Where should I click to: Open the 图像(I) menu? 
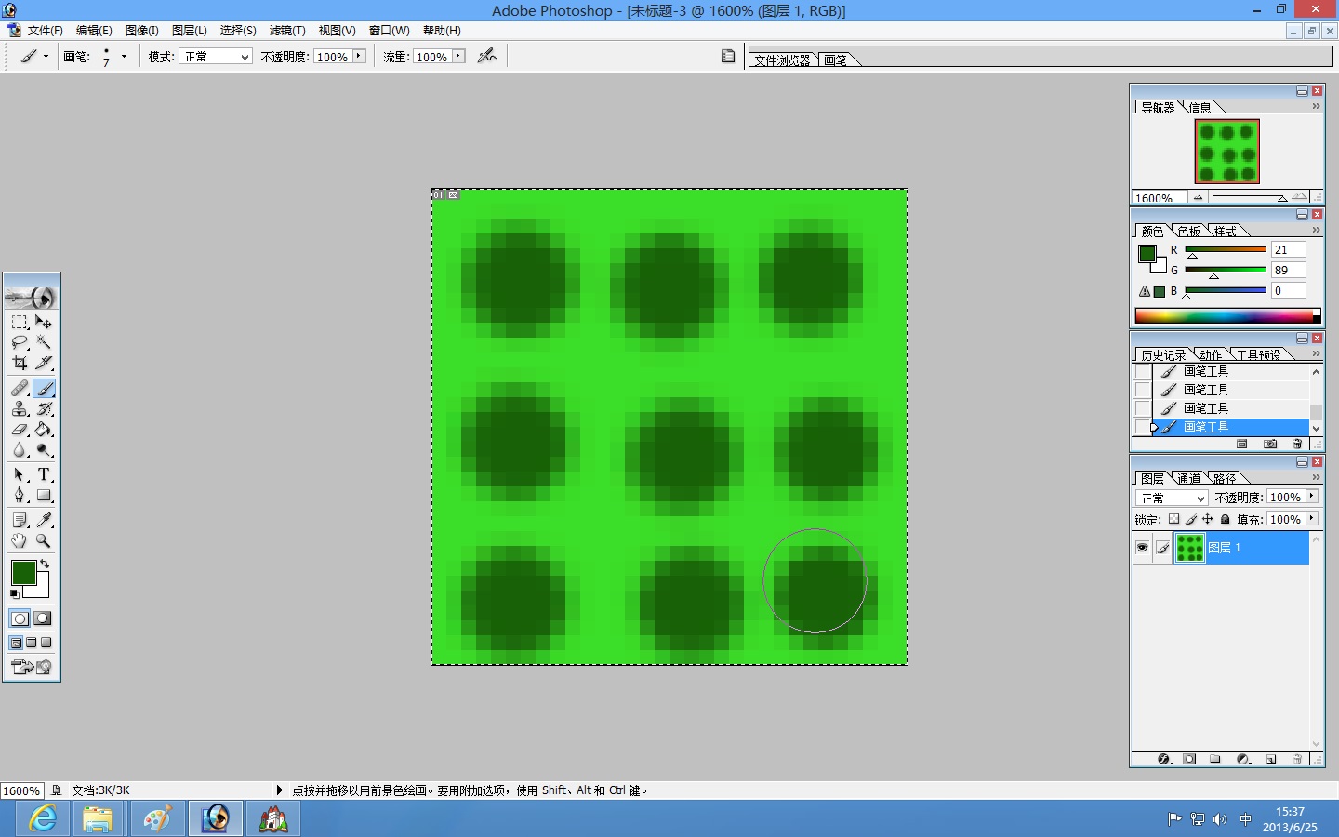coord(142,31)
